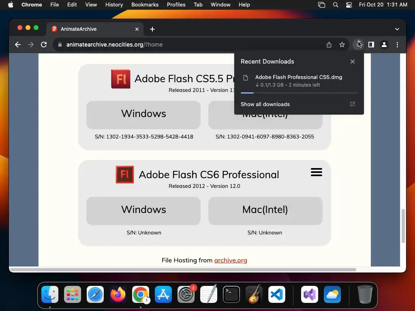Close the Recent Downloads popup
Viewport: 415px width, 311px height.
[353, 62]
